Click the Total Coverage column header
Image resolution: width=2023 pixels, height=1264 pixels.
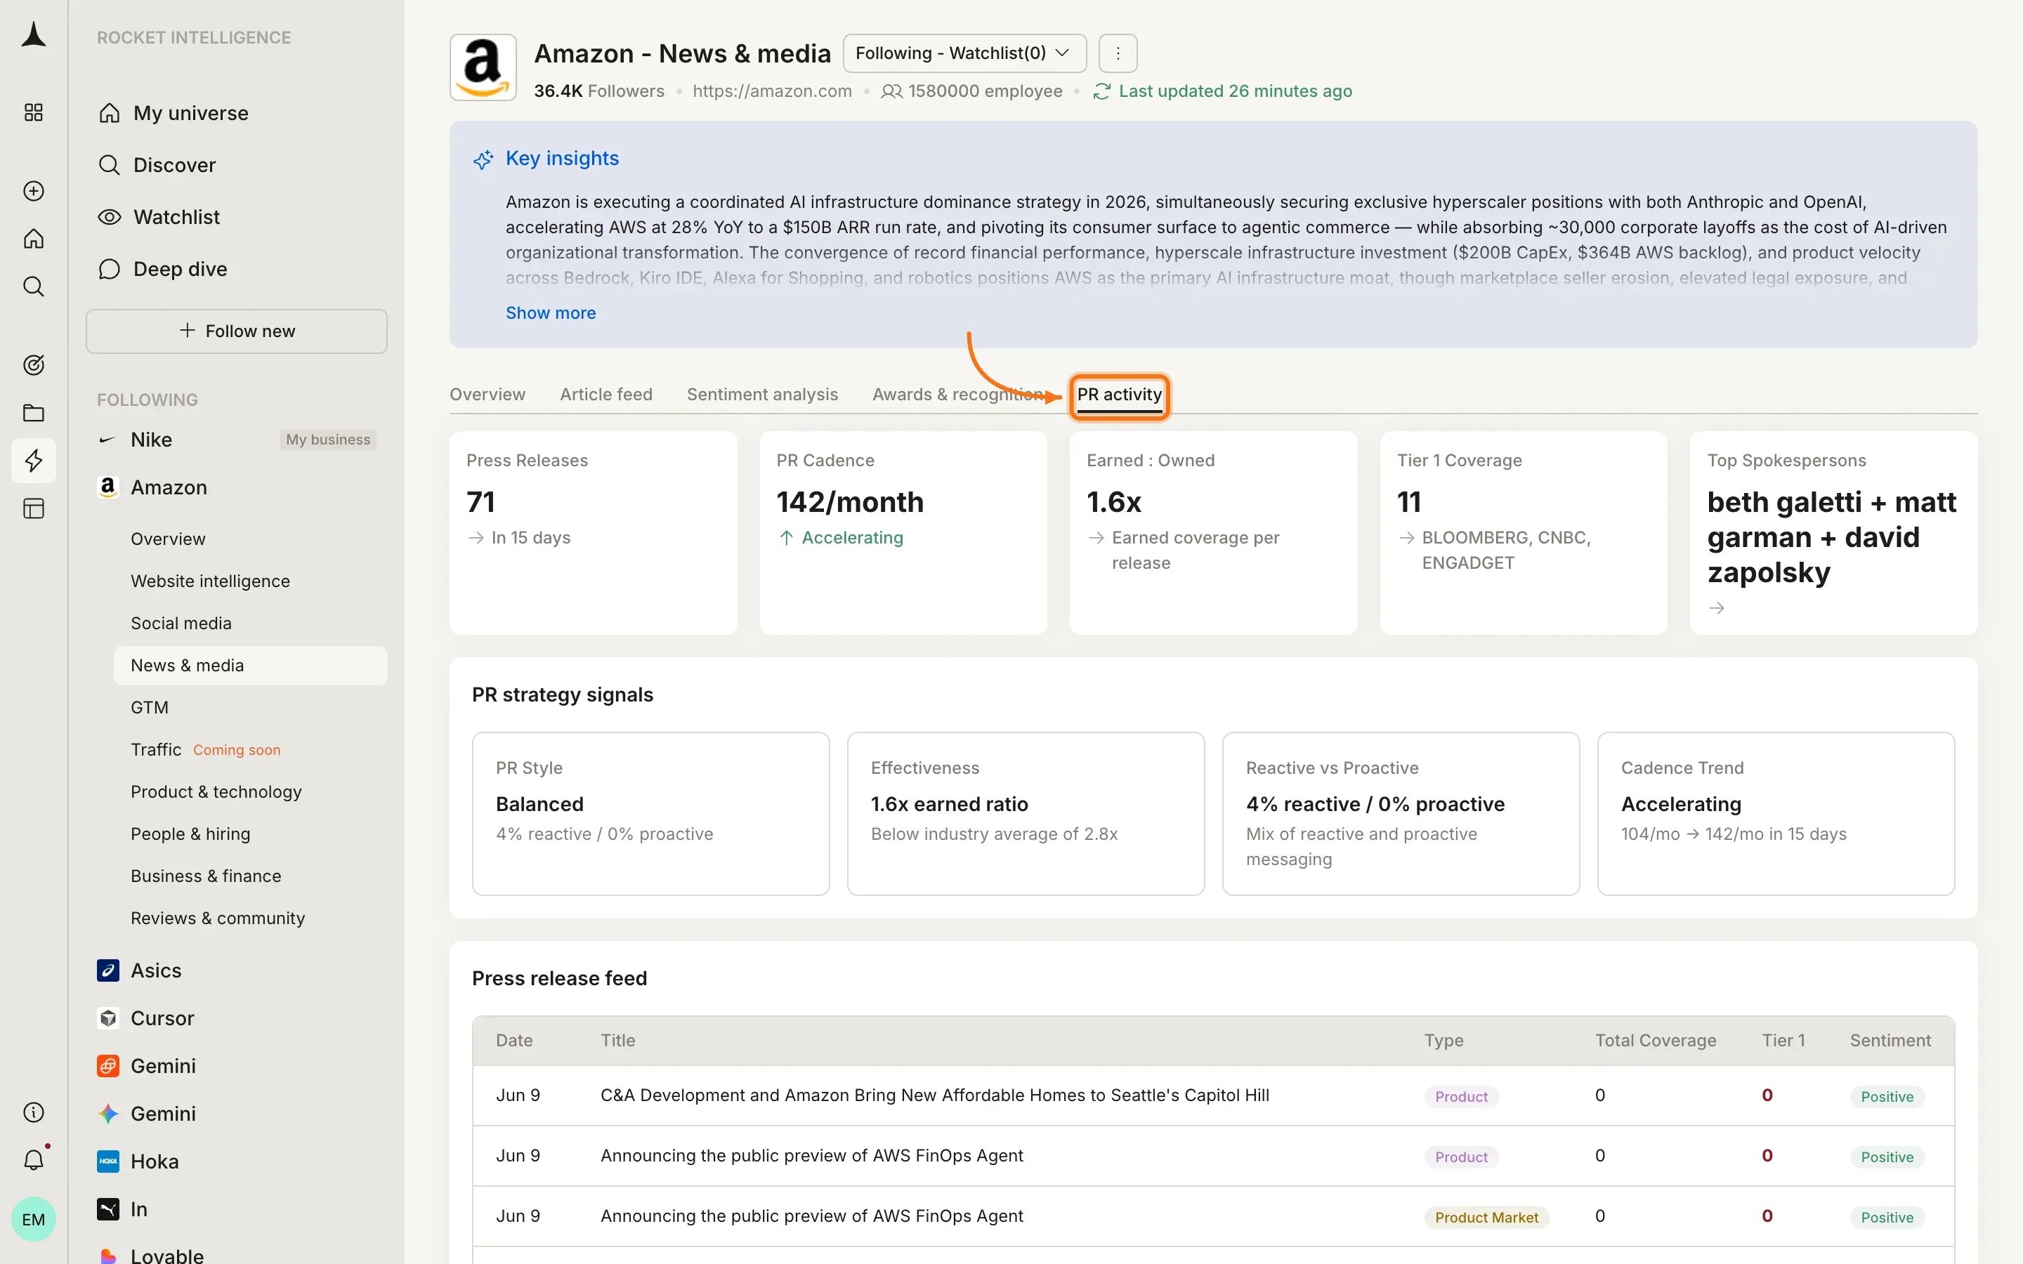1655,1040
